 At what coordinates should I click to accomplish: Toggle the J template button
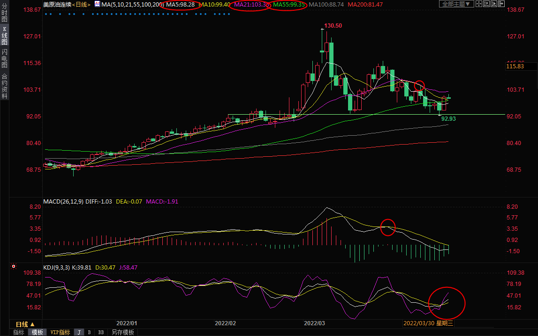[79, 332]
